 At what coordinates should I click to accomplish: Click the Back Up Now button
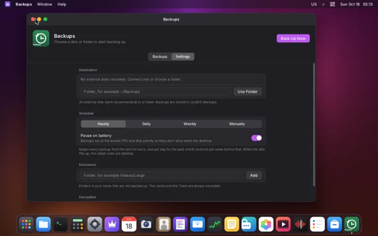[293, 38]
